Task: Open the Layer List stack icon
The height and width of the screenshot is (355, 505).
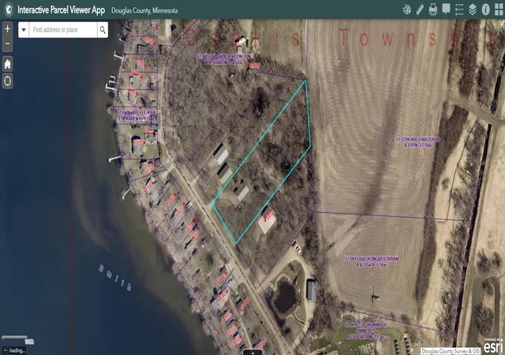Action: [473, 9]
